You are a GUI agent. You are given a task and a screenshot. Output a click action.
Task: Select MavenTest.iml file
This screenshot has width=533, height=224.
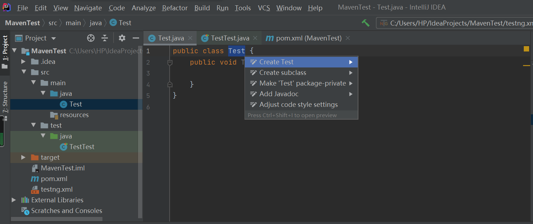[58, 168]
